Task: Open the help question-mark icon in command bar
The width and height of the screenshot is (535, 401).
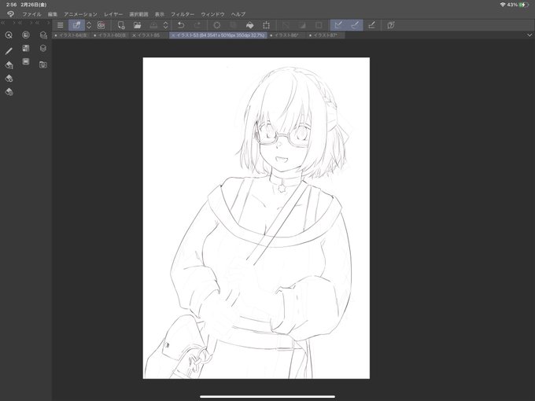Action: [x=391, y=25]
